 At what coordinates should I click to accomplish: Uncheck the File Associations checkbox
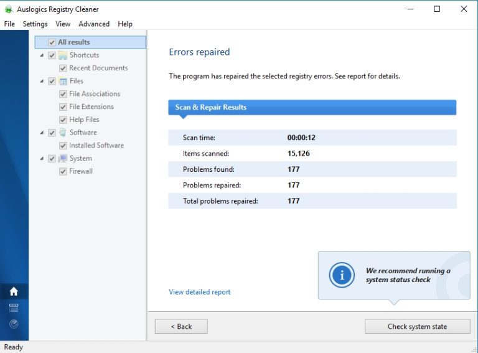coord(63,94)
